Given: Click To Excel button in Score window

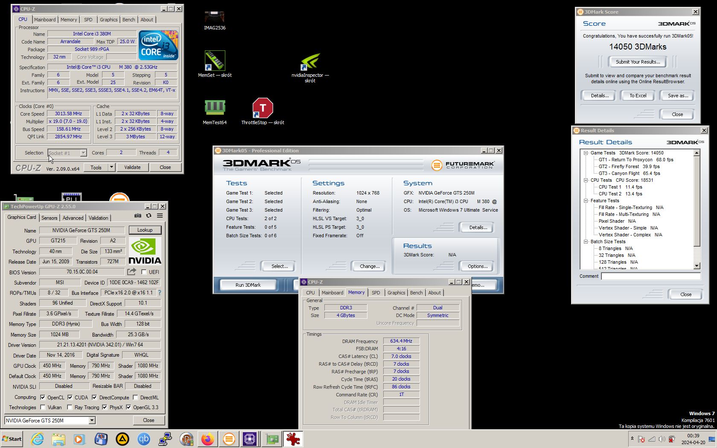Looking at the screenshot, I should coord(638,96).
